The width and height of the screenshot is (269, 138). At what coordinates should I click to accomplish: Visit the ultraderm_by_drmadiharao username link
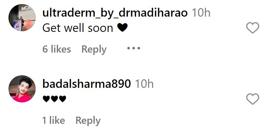pyautogui.click(x=115, y=13)
